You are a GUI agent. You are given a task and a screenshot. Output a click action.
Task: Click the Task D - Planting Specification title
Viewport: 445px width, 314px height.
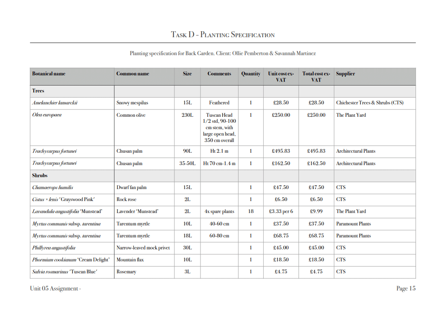pyautogui.click(x=223, y=35)
